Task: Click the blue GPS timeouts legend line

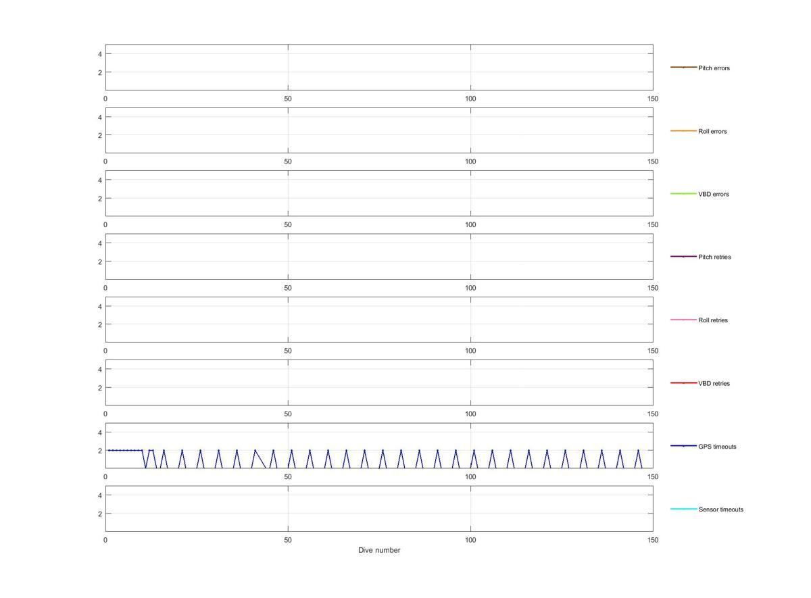Action: pos(683,446)
